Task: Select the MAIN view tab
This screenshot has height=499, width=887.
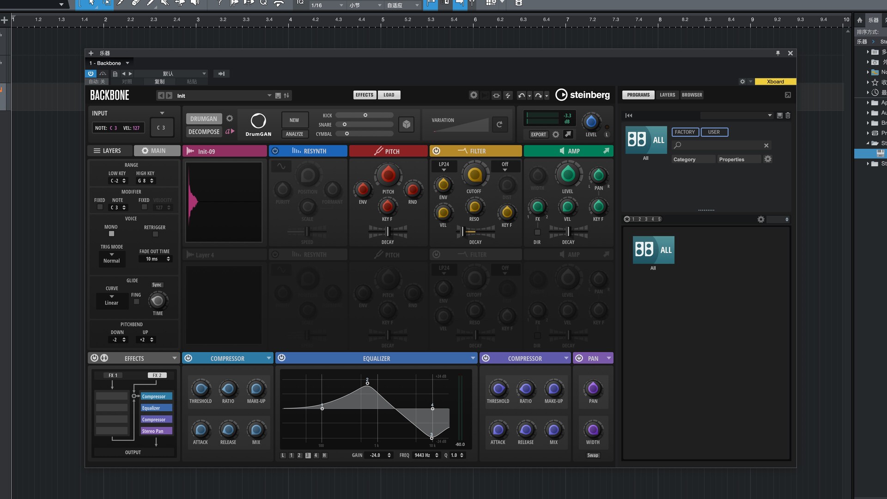Action: point(157,151)
